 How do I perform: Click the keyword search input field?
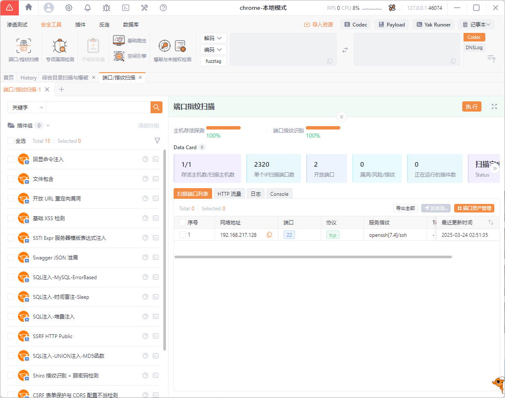tap(98, 107)
